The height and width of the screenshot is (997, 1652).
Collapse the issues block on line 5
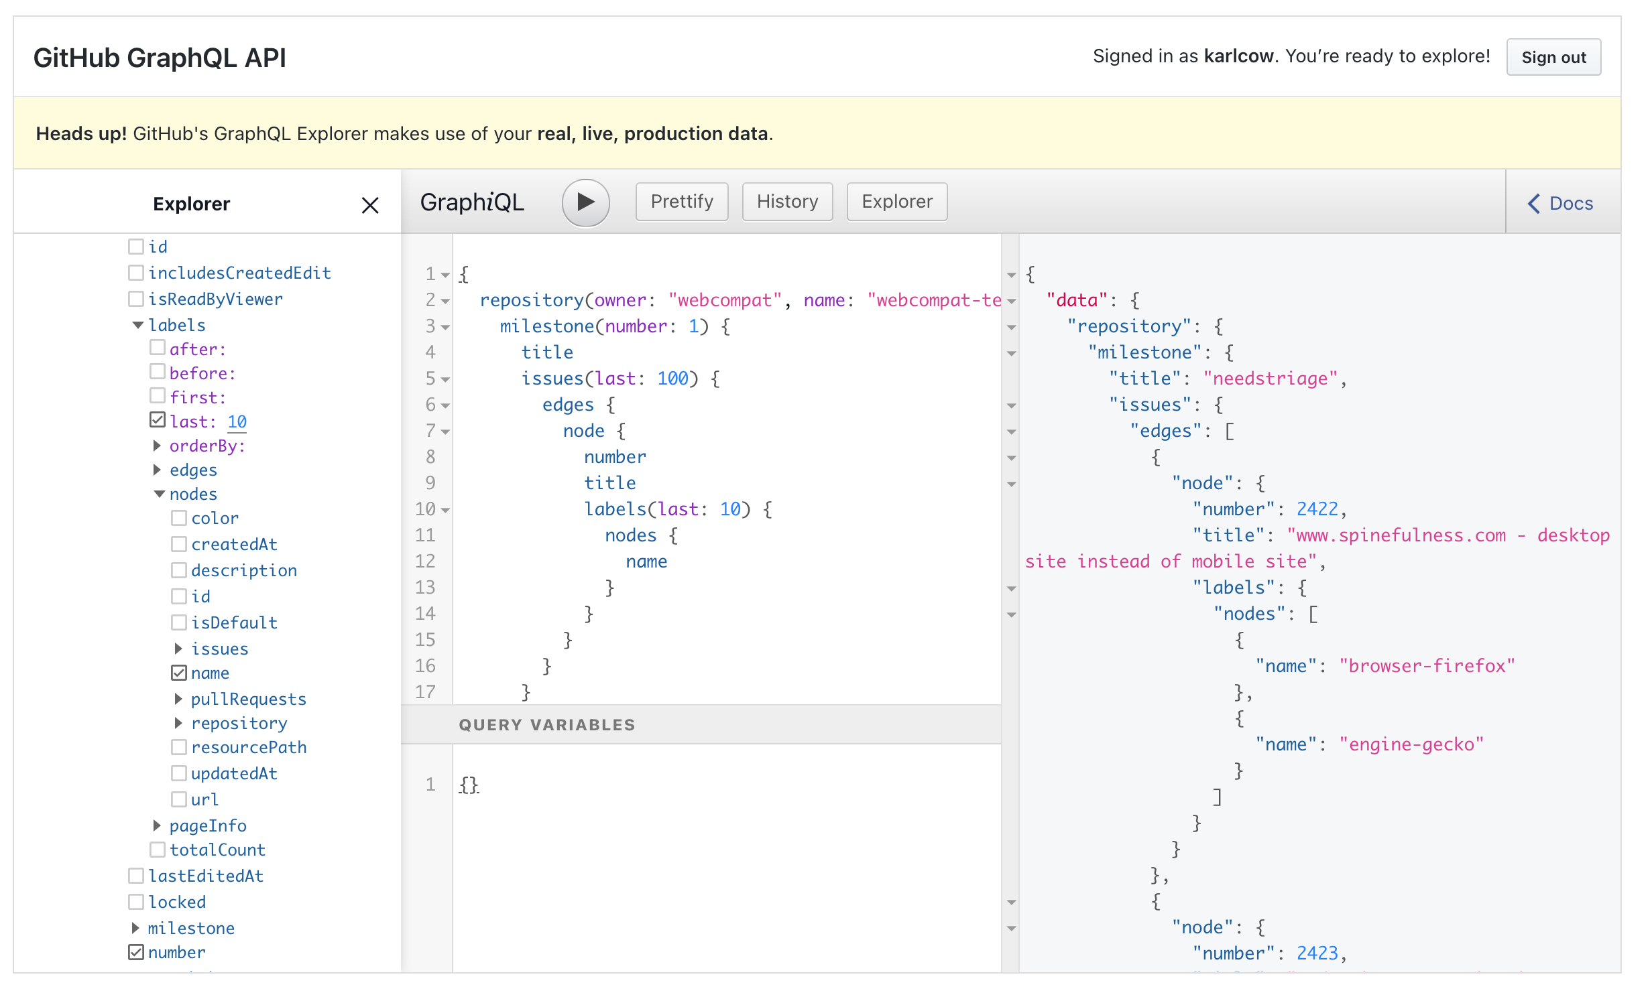(445, 379)
